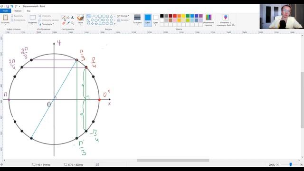Open Edit colors (Изменение цветов)

point(209,20)
